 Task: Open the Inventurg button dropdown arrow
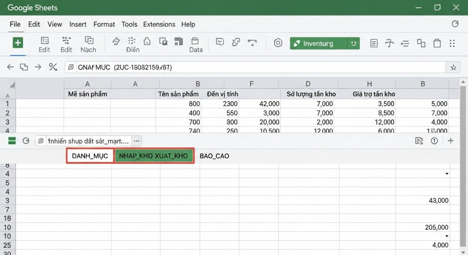[354, 43]
